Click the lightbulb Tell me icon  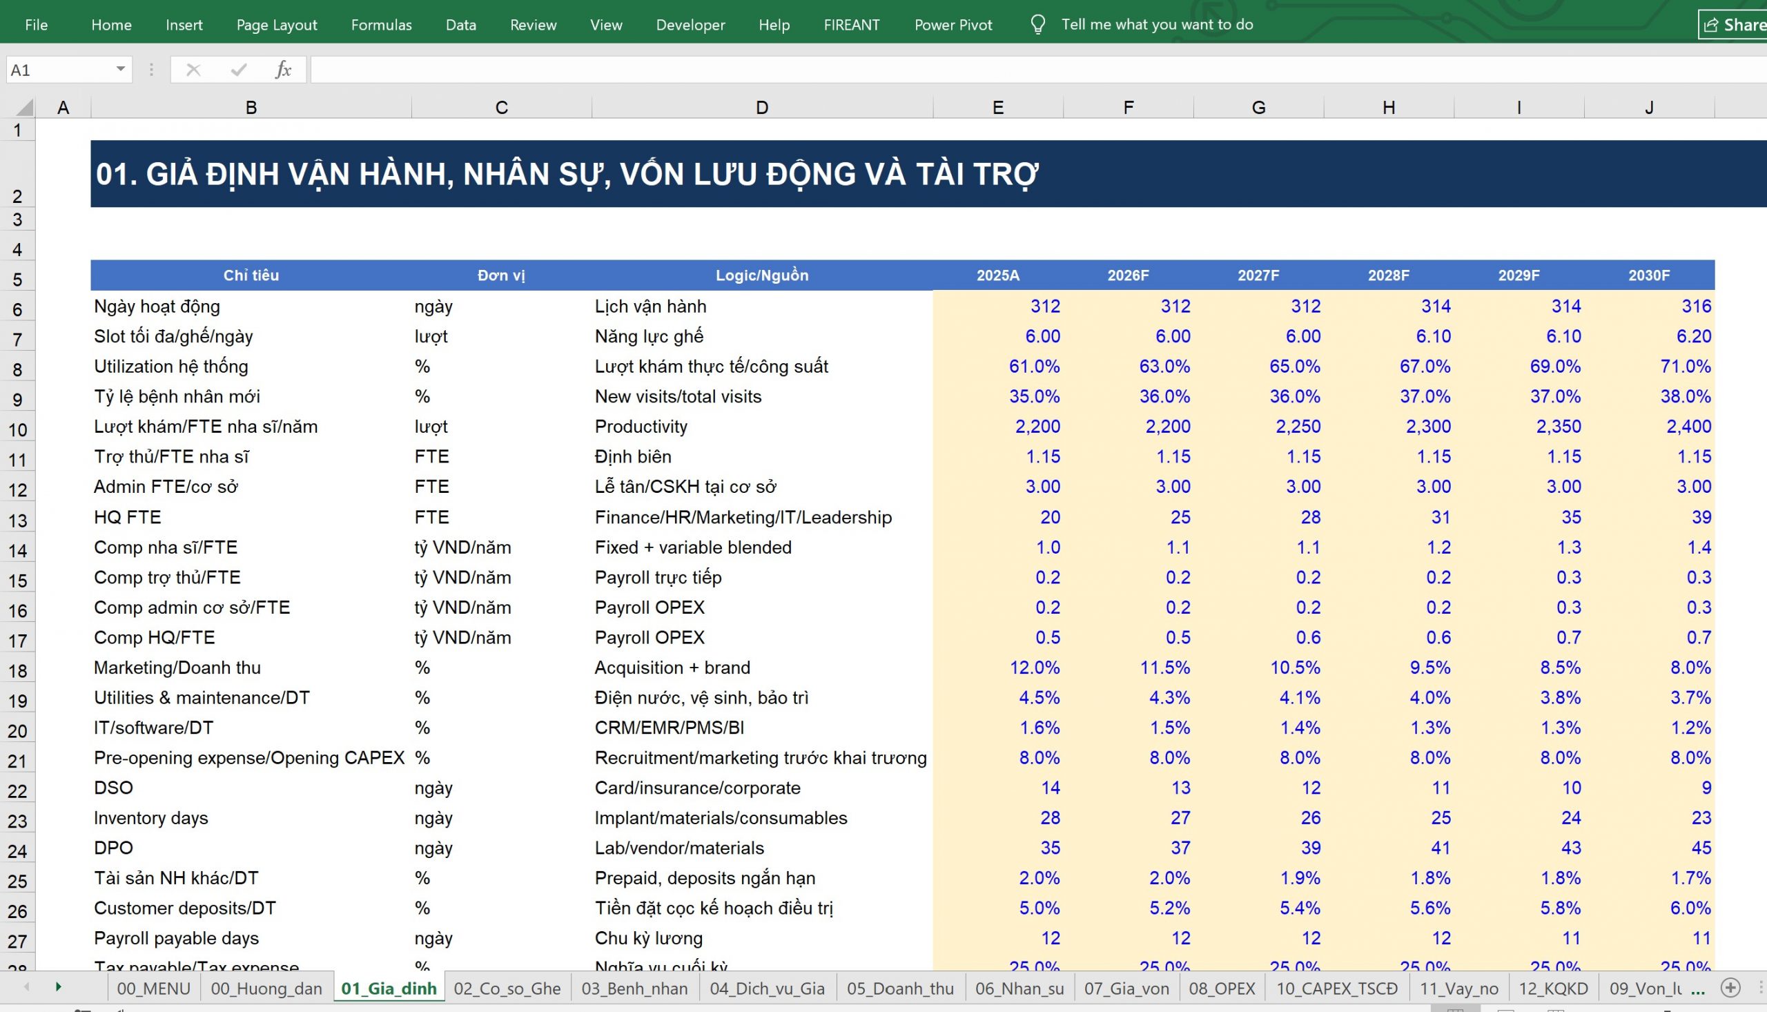(x=1037, y=25)
